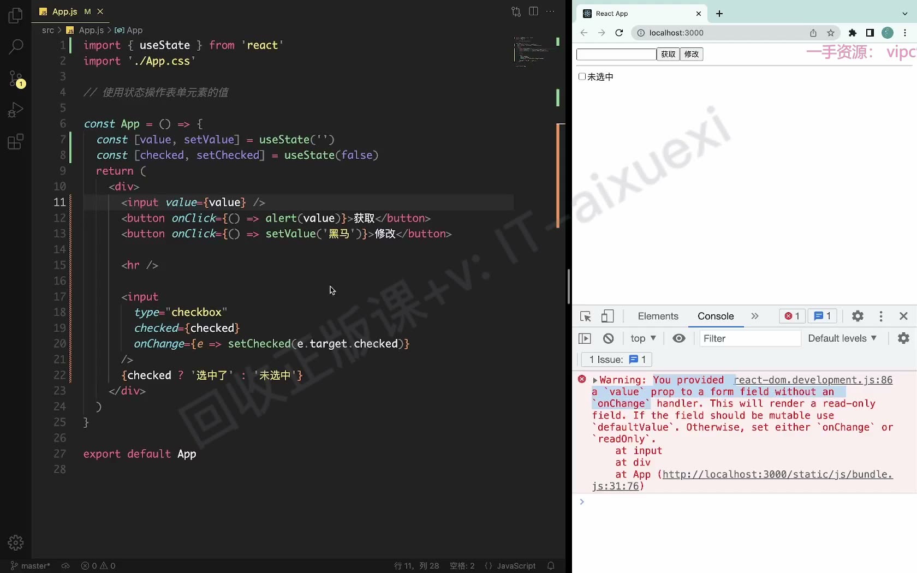Click the 获取 button on the page
This screenshot has width=917, height=573.
pyautogui.click(x=668, y=54)
